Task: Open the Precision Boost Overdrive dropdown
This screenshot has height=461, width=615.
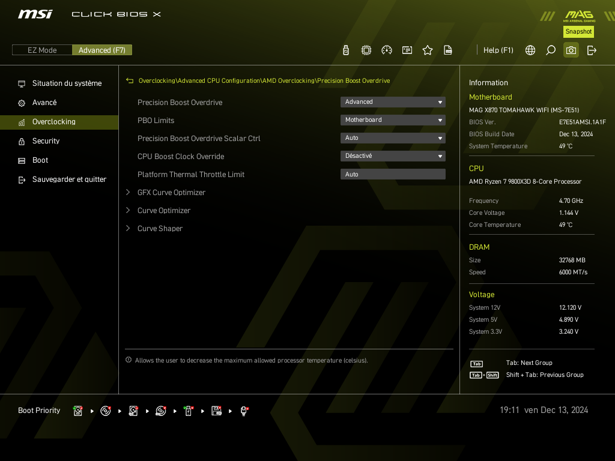Action: [x=393, y=102]
